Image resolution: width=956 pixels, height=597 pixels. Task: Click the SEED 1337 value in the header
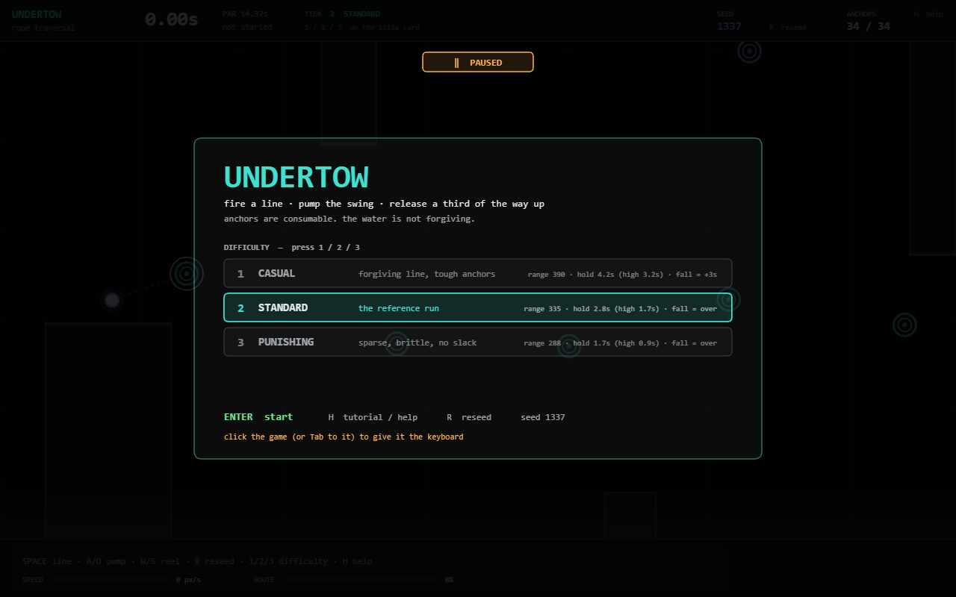tap(729, 26)
